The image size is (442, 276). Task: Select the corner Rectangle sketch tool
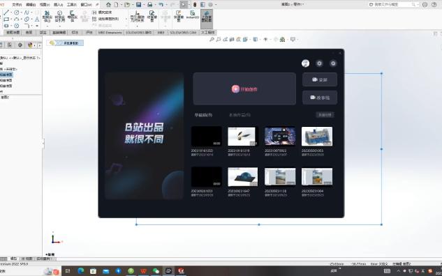(x=6, y=19)
